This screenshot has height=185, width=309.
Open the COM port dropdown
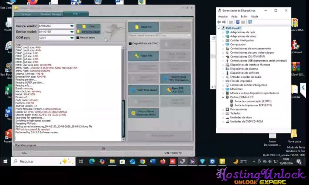coord(72,38)
